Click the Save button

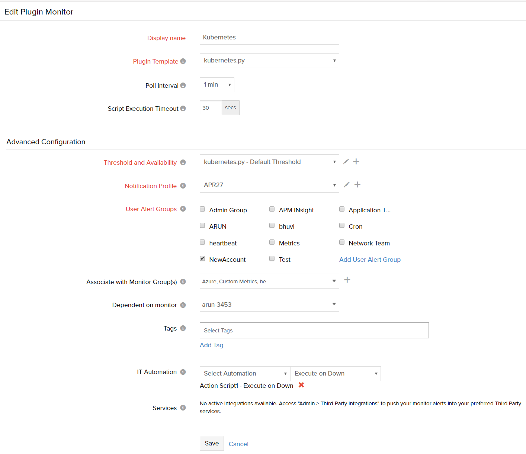[x=212, y=443]
